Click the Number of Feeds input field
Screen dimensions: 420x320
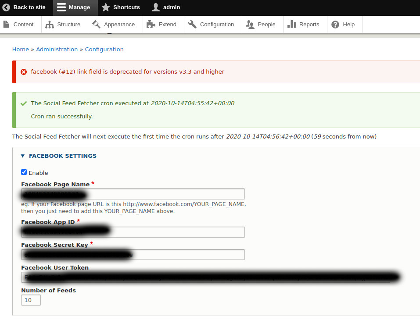(31, 300)
